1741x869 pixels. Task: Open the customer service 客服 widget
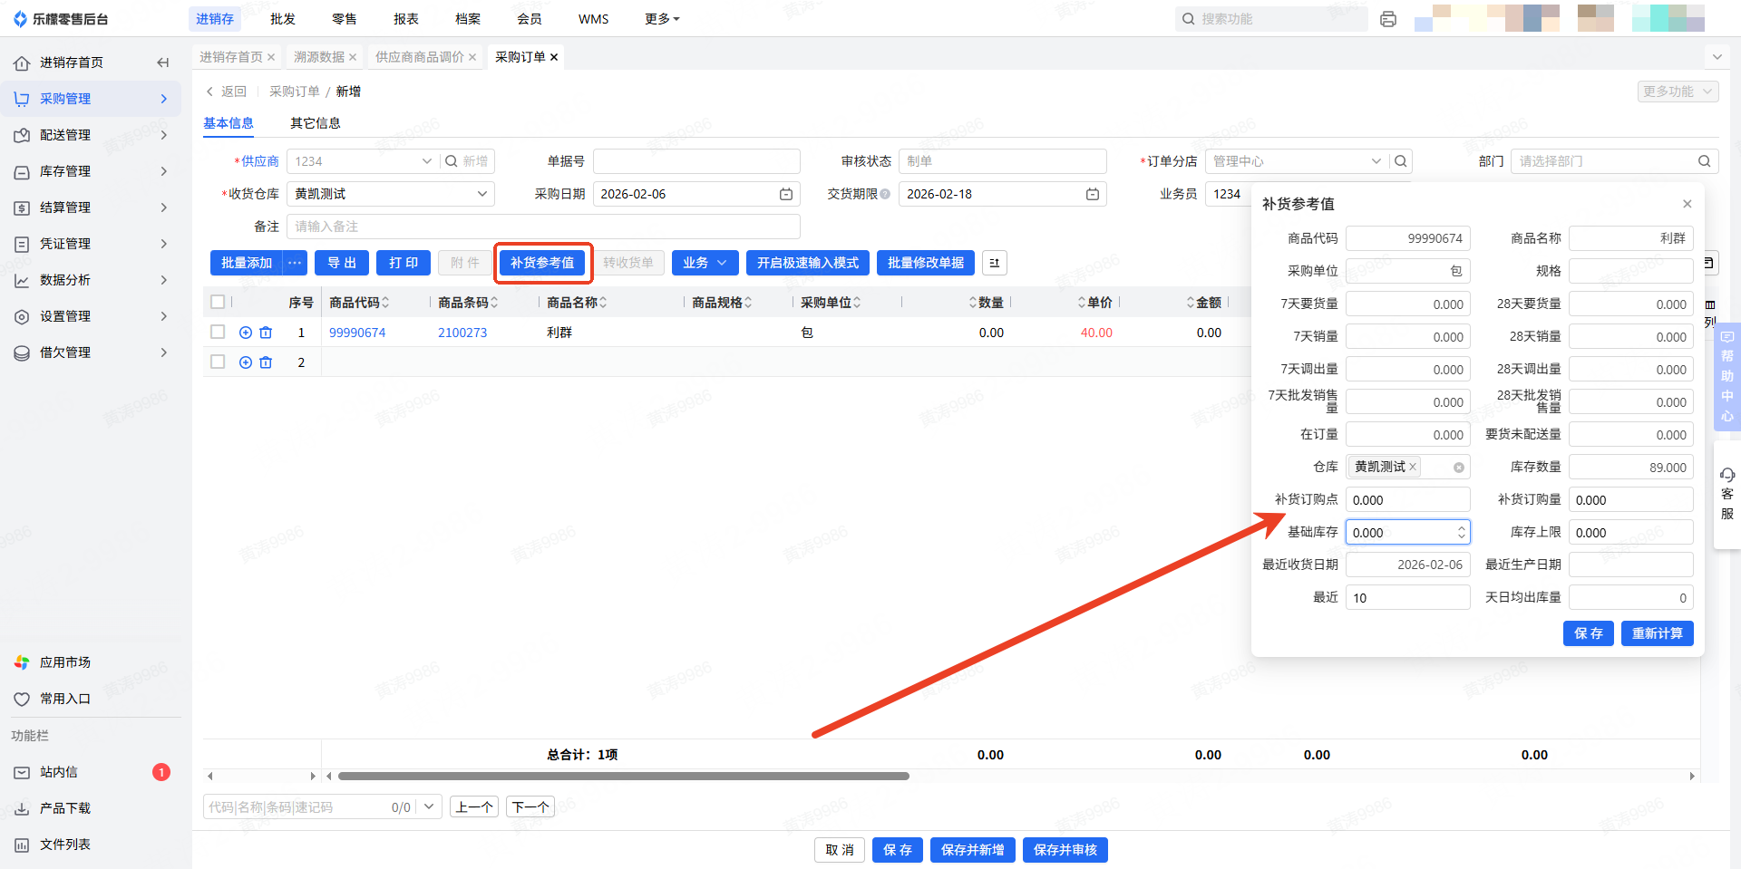1727,494
